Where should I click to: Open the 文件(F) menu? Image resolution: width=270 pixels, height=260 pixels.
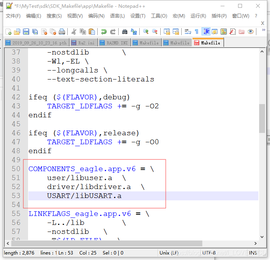pos(13,16)
